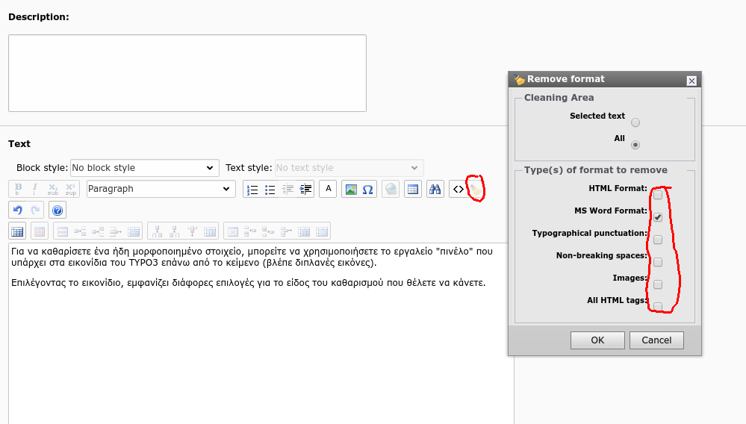Viewport: 746px width, 424px height.
Task: Click the numbered list icon
Action: click(252, 190)
